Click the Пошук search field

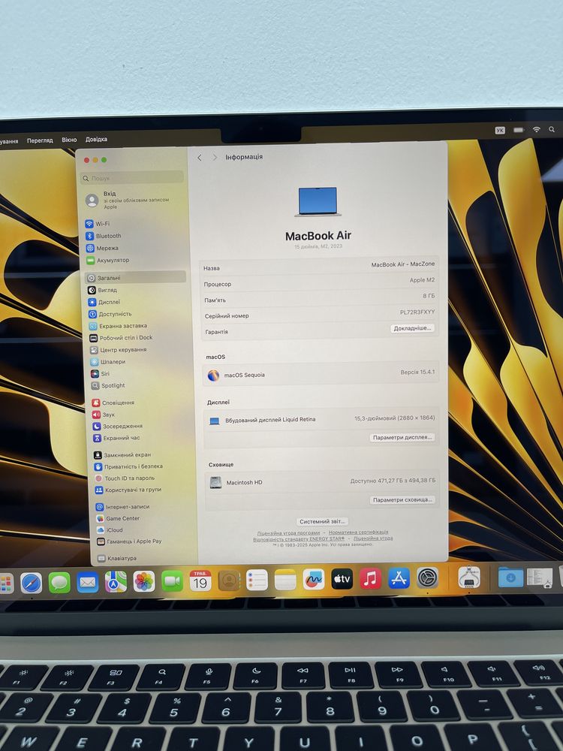[x=131, y=178]
